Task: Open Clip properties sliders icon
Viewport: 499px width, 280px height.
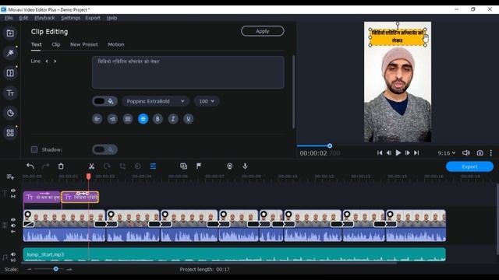Action: (153, 166)
